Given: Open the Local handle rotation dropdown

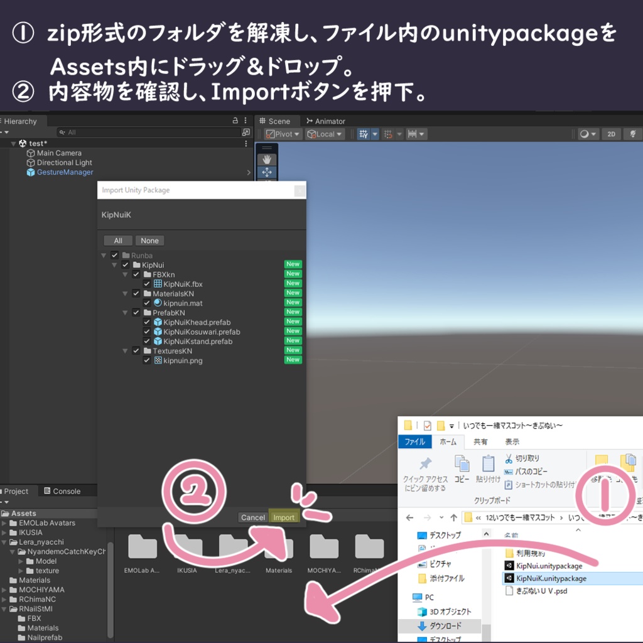Looking at the screenshot, I should [325, 134].
